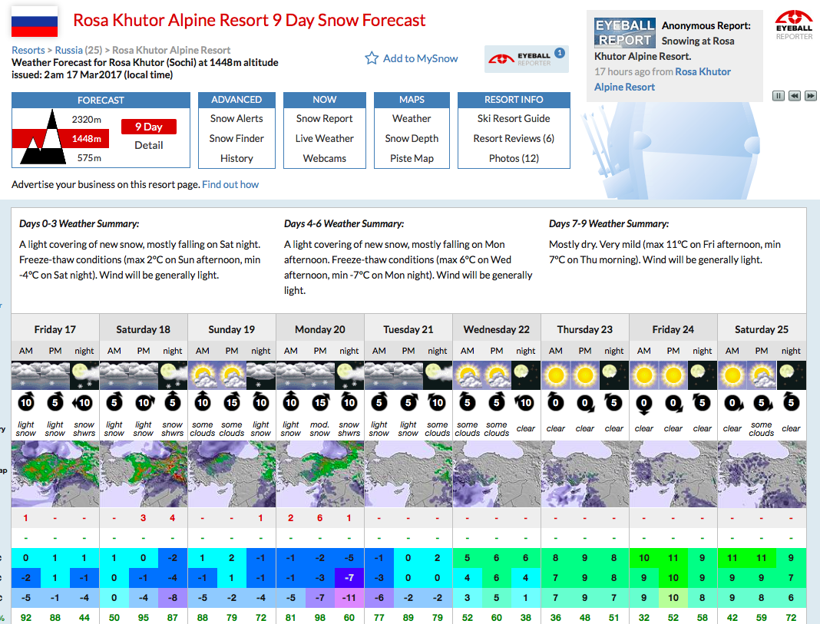Click the Resorts breadcrumb link
This screenshot has height=624, width=820.
28,50
